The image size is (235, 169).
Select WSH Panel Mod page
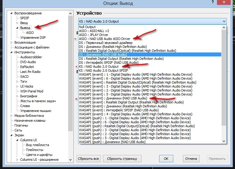coord(31,91)
